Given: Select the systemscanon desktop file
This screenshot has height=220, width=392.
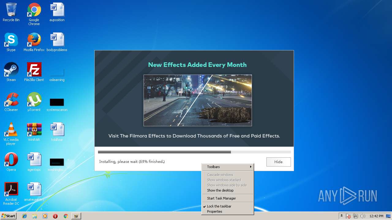Looking at the screenshot, I should click(57, 105).
